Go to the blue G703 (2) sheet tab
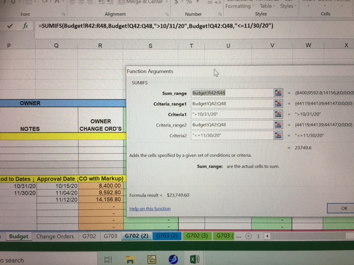This screenshot has height=265, width=354. point(167,236)
